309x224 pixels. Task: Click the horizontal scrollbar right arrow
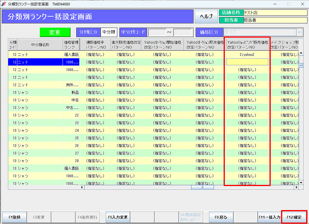pos(297,188)
